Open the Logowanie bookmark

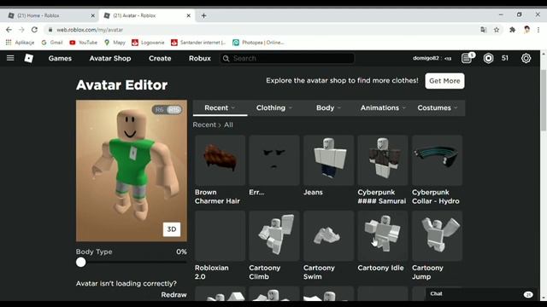(x=148, y=43)
